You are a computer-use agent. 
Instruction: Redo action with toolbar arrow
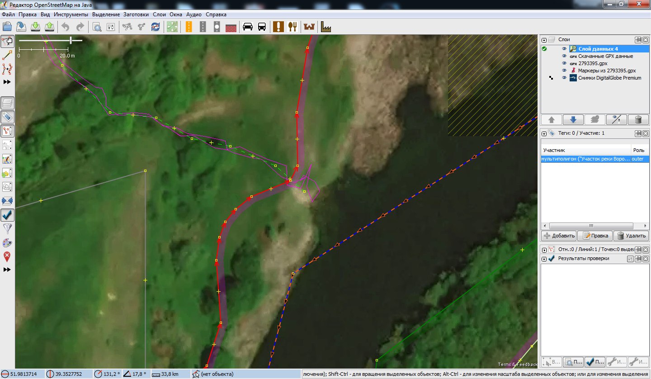pos(80,27)
